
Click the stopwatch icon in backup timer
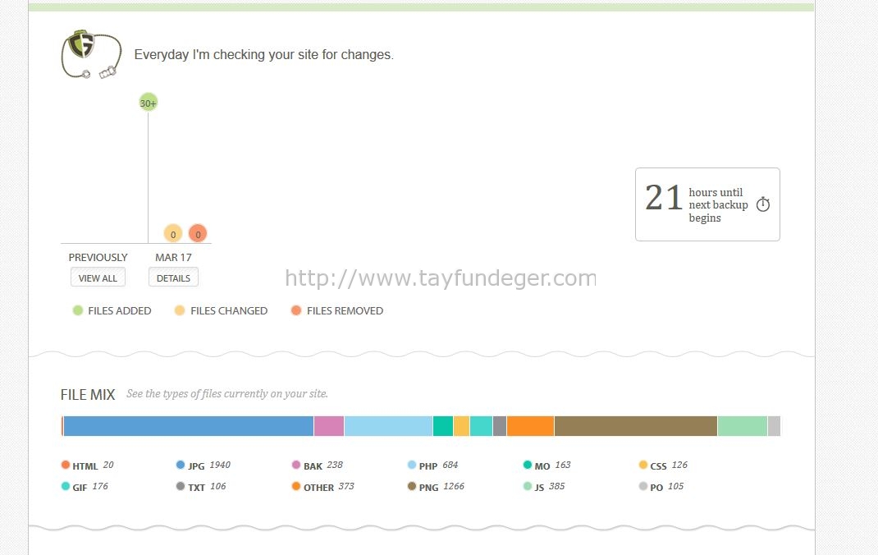pos(762,204)
